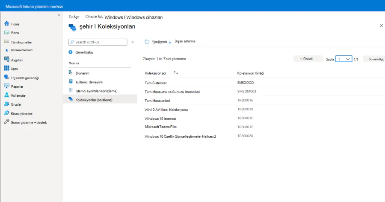Click the Microsoft Teams Pilot row
The width and height of the screenshot is (385, 202).
tap(264, 127)
